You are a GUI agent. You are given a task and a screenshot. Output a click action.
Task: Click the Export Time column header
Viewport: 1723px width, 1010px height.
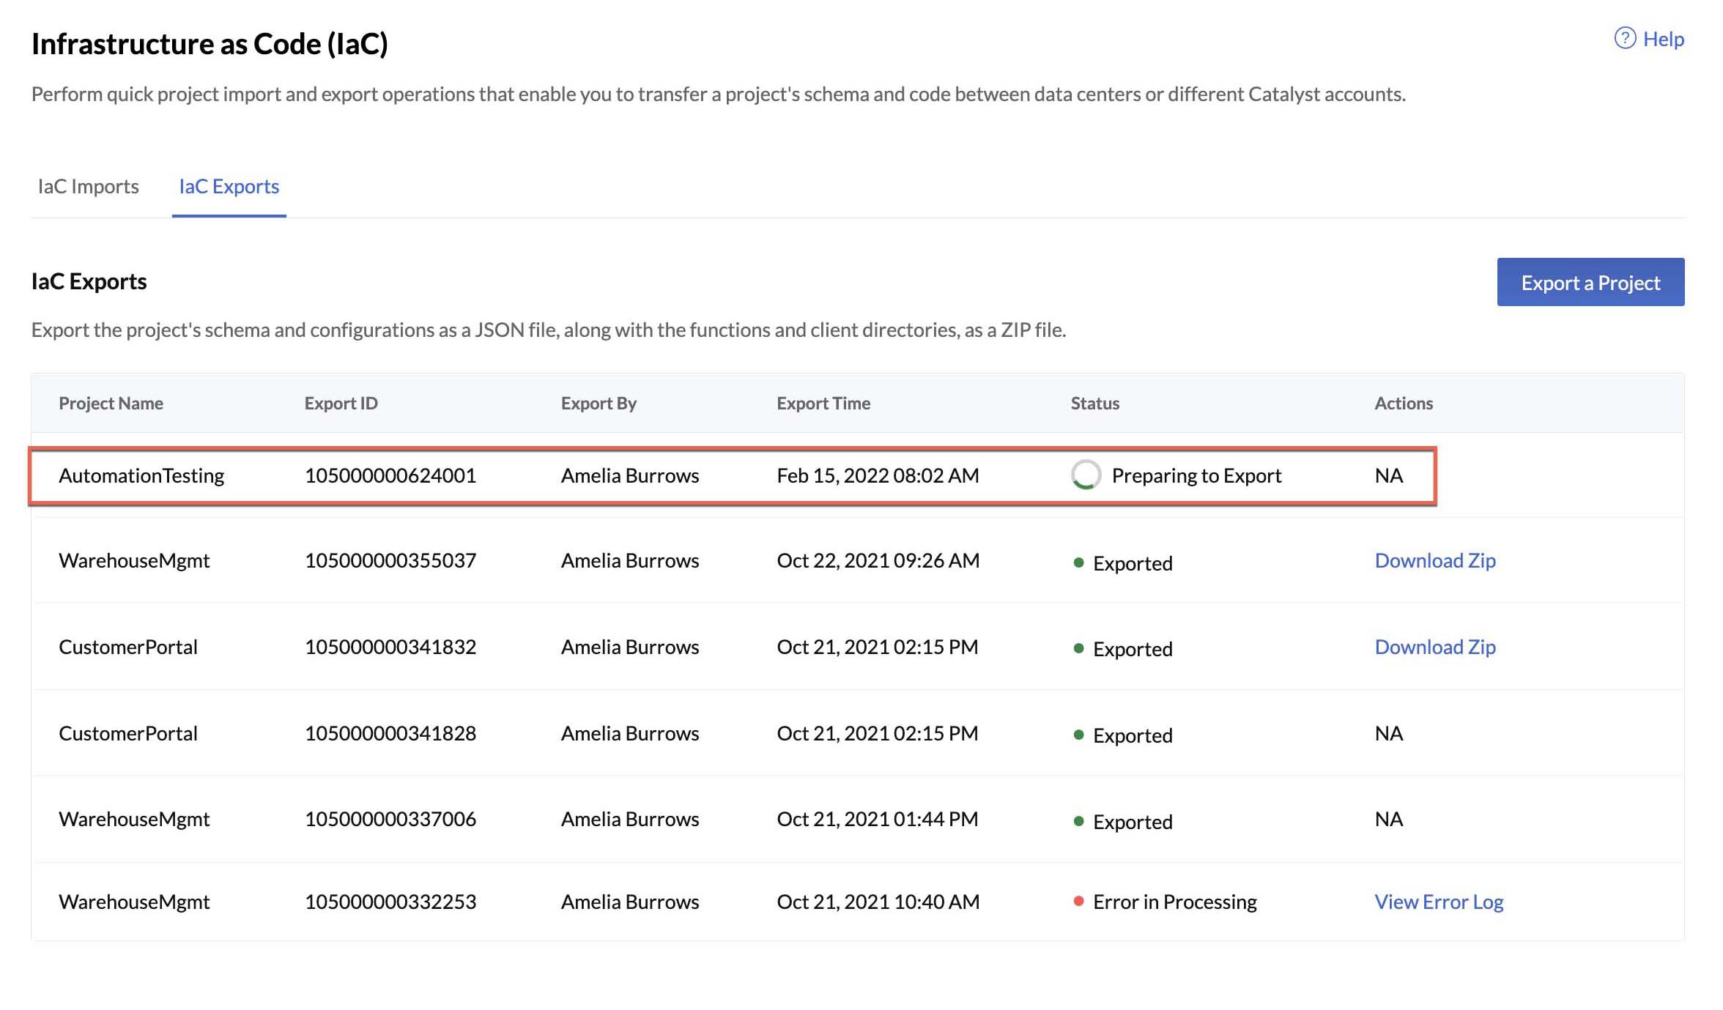pyautogui.click(x=823, y=403)
